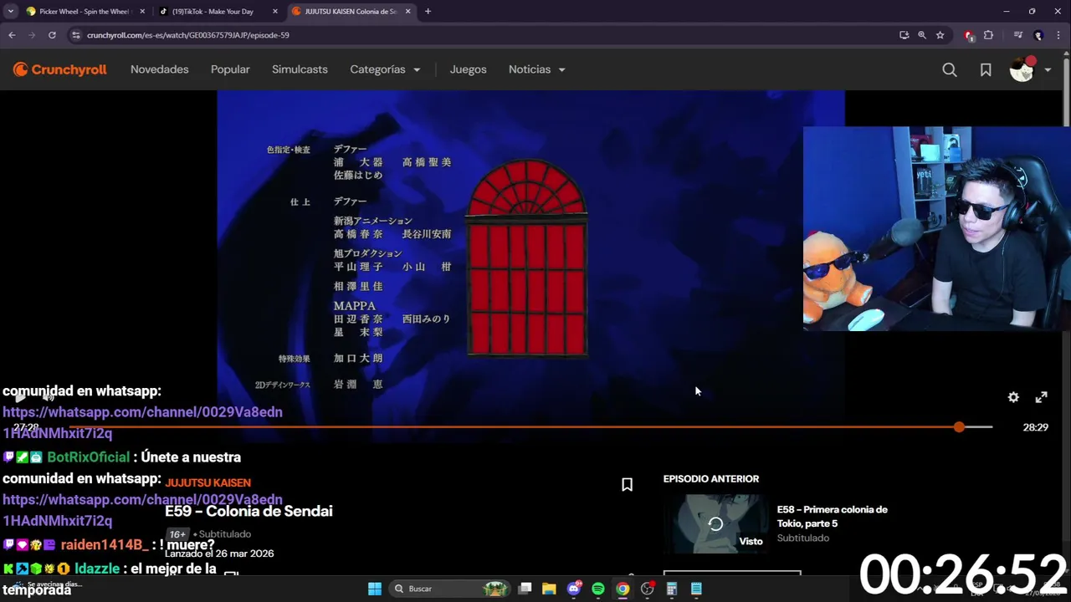Reload the current page
The height and width of the screenshot is (602, 1071).
coord(52,35)
